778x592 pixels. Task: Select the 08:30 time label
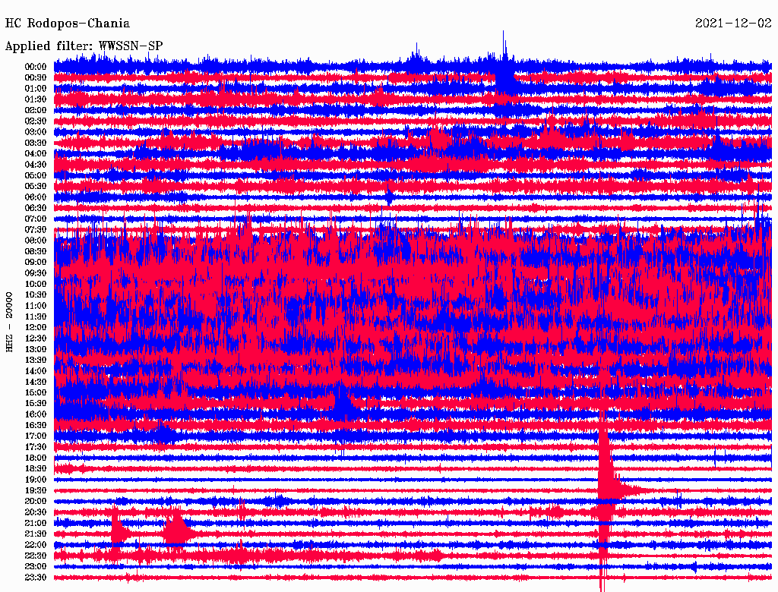pyautogui.click(x=35, y=251)
